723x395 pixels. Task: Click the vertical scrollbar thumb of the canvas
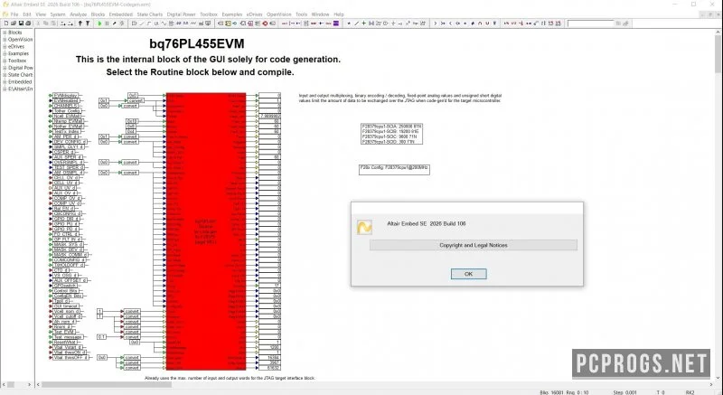coord(718,54)
